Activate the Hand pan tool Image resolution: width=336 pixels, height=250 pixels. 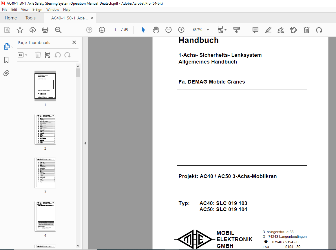pyautogui.click(x=156, y=30)
